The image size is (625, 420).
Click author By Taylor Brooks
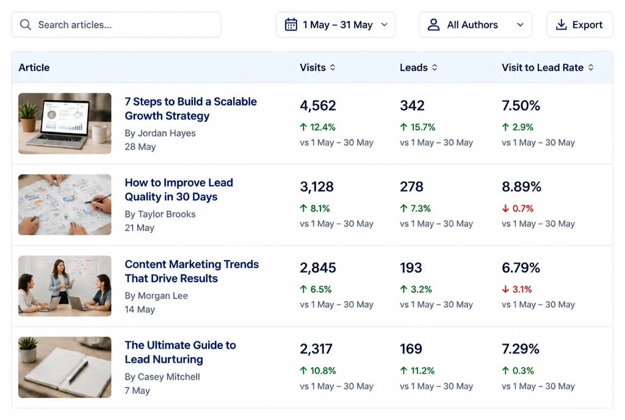161,214
